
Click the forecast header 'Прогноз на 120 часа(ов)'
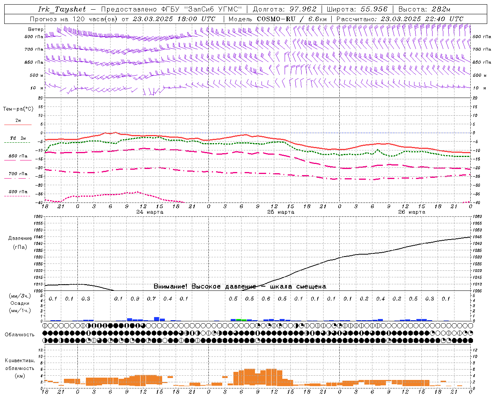pyautogui.click(x=74, y=19)
